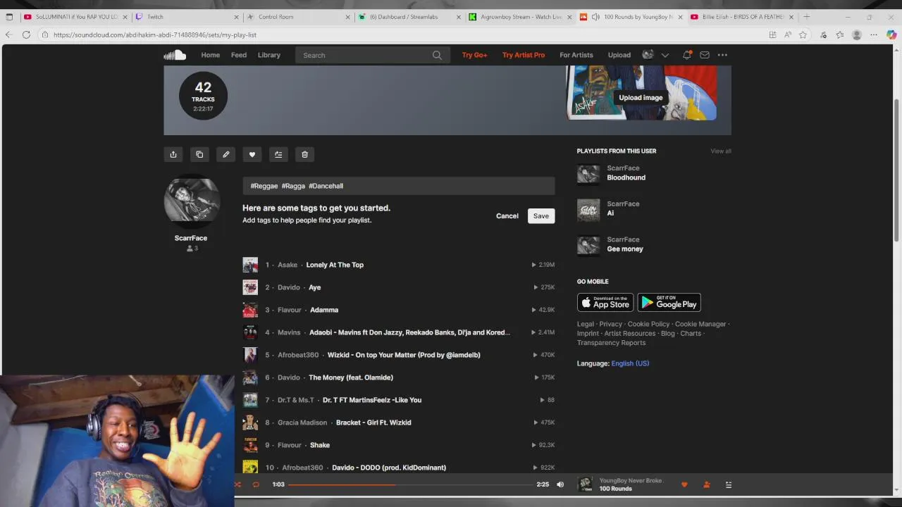Switch to the Aigrownboy Stream browser tab
This screenshot has height=507, width=902.
520,16
